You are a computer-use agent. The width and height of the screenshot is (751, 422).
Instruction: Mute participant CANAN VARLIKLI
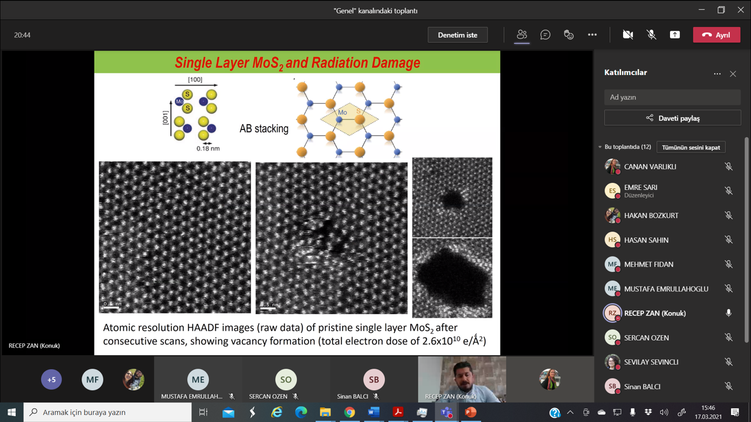(x=728, y=166)
